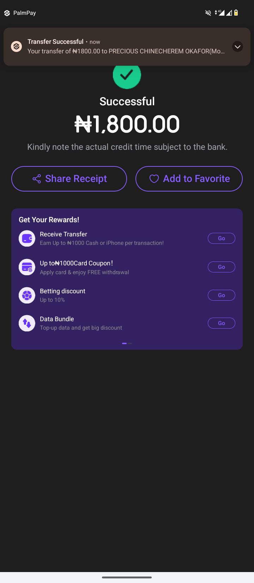Tap the rewards carousel page indicator
This screenshot has height=583, width=254.
(x=127, y=343)
